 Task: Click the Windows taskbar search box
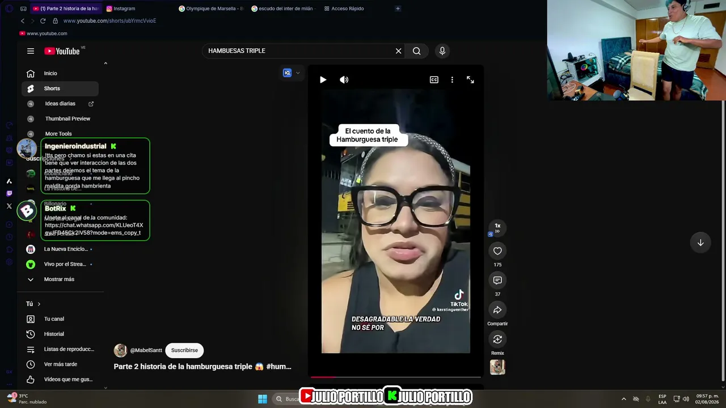tap(286, 399)
